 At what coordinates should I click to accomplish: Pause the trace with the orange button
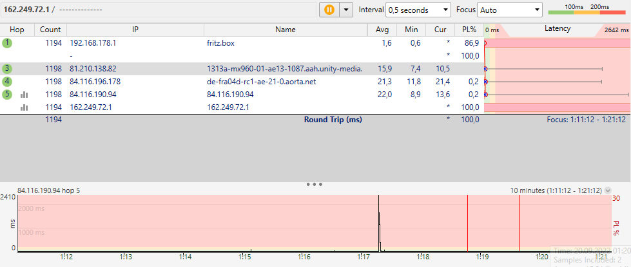tap(329, 10)
